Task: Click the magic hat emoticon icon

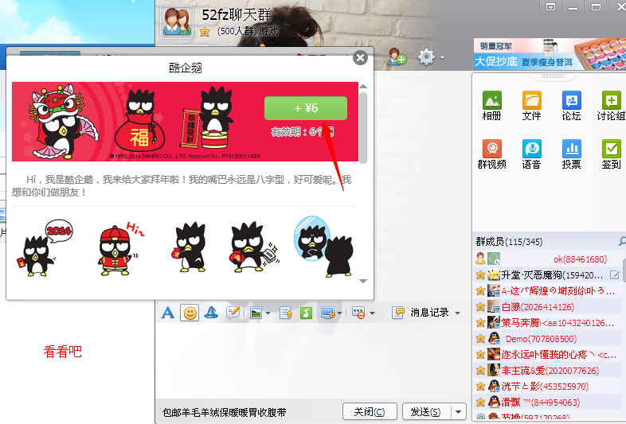Action: (211, 313)
